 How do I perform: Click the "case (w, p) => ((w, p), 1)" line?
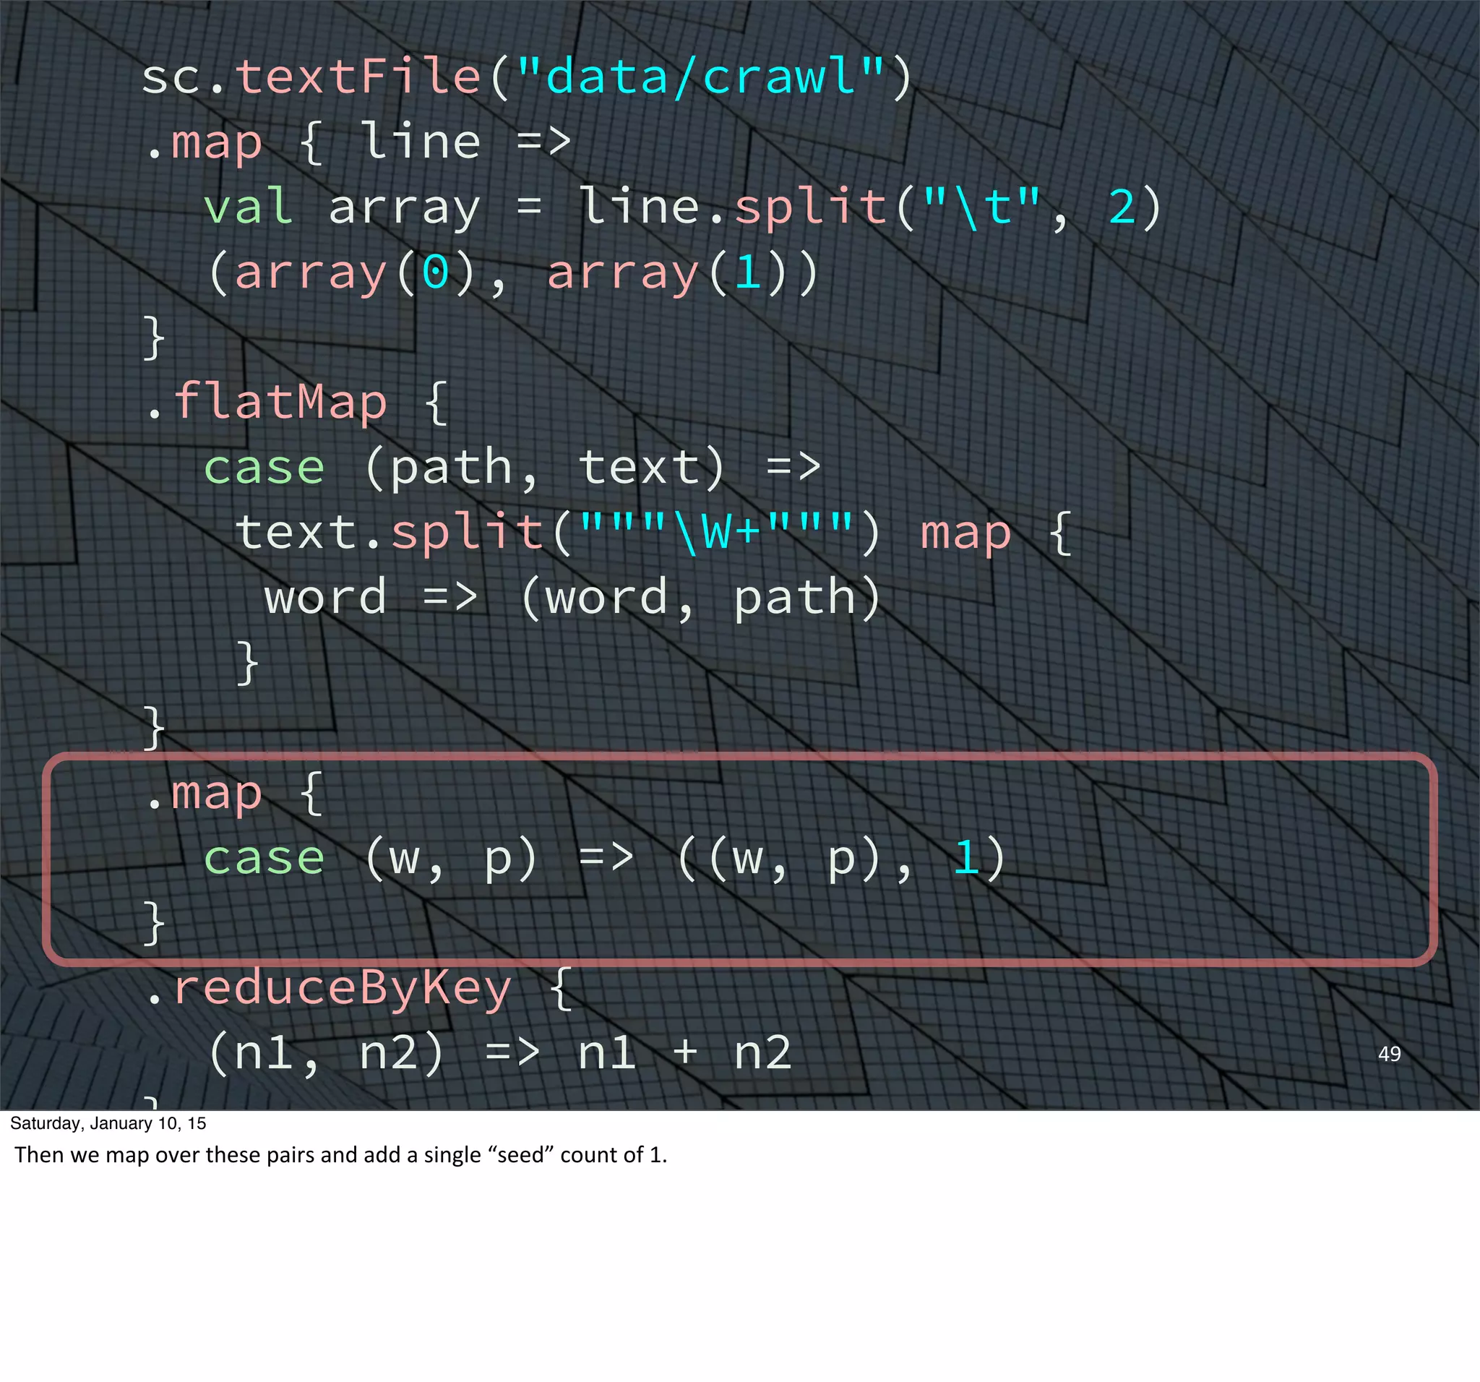pos(605,859)
